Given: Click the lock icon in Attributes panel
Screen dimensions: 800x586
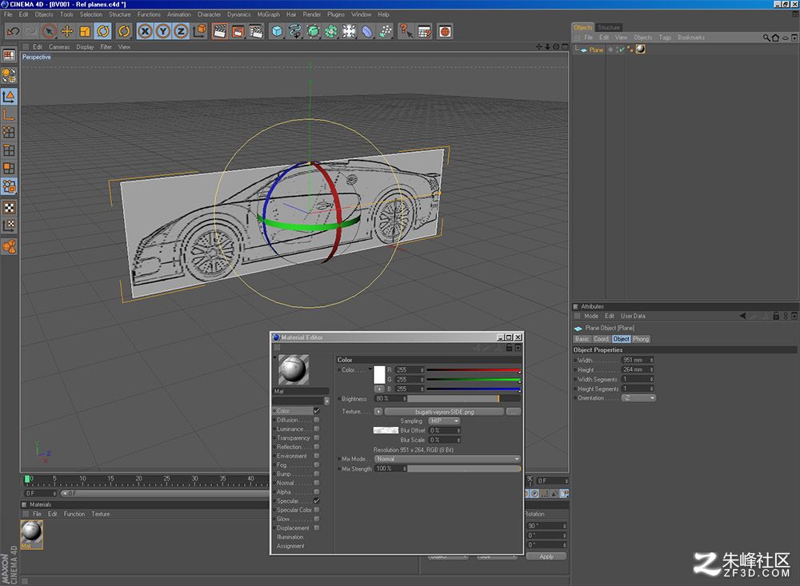Looking at the screenshot, I should [776, 317].
